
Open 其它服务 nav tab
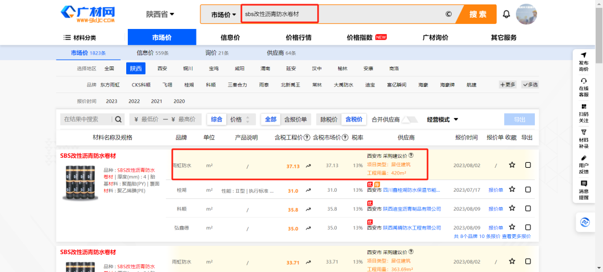tap(504, 37)
